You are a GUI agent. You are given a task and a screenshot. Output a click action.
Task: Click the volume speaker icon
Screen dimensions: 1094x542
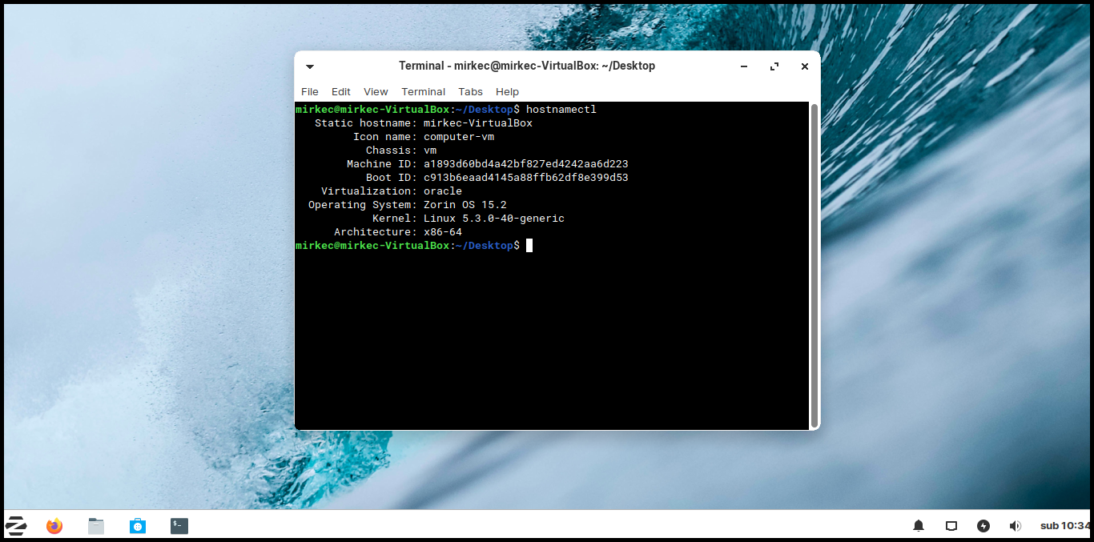(x=1016, y=526)
